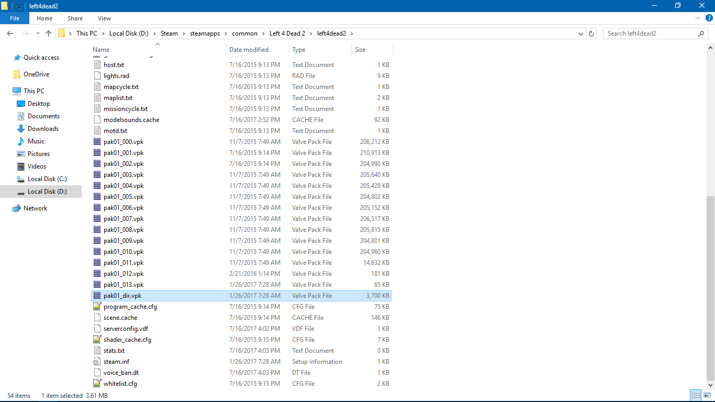The width and height of the screenshot is (715, 402).
Task: Open the Home ribbon tab
Action: [44, 18]
